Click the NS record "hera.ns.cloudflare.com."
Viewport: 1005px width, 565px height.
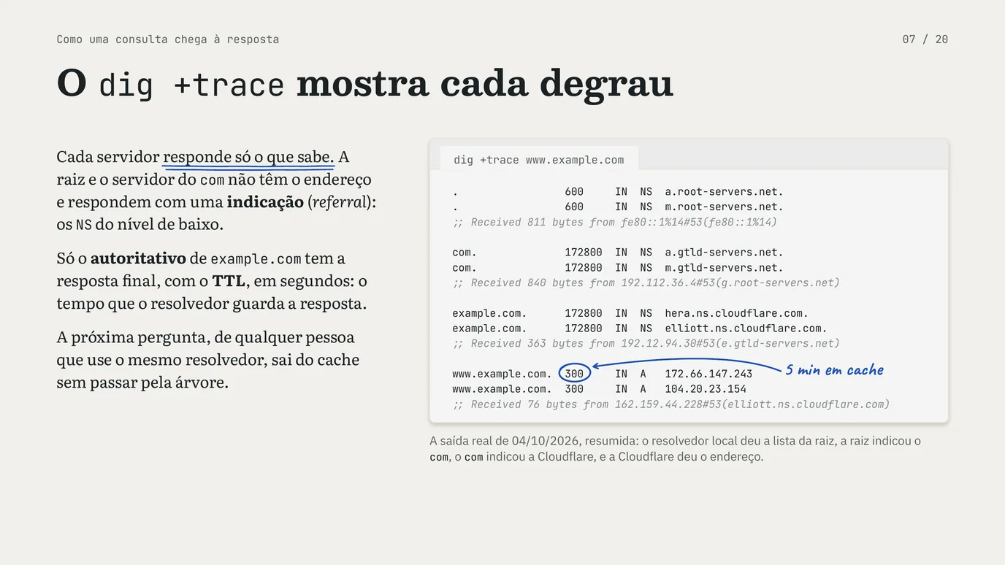pyautogui.click(x=736, y=313)
